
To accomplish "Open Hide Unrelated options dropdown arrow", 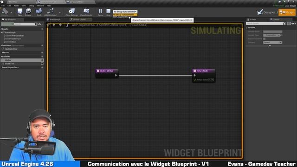I will [60, 13].
